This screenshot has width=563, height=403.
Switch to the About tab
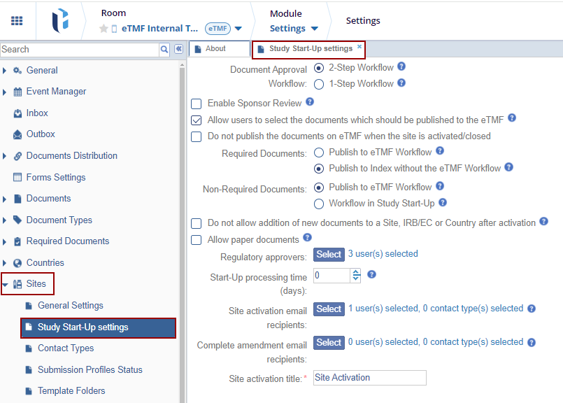(215, 49)
